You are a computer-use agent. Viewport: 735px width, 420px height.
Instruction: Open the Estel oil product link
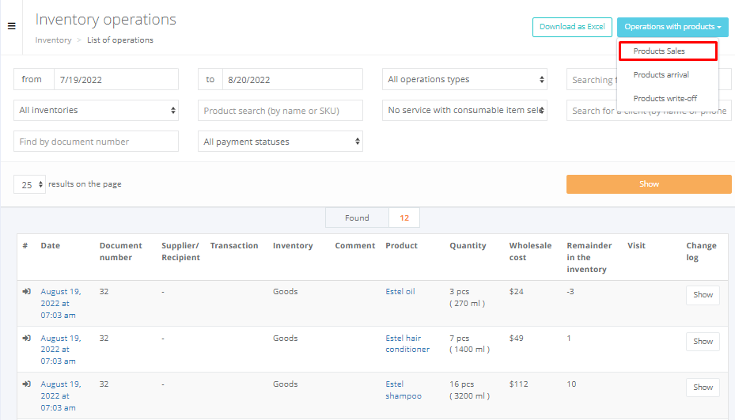(400, 292)
